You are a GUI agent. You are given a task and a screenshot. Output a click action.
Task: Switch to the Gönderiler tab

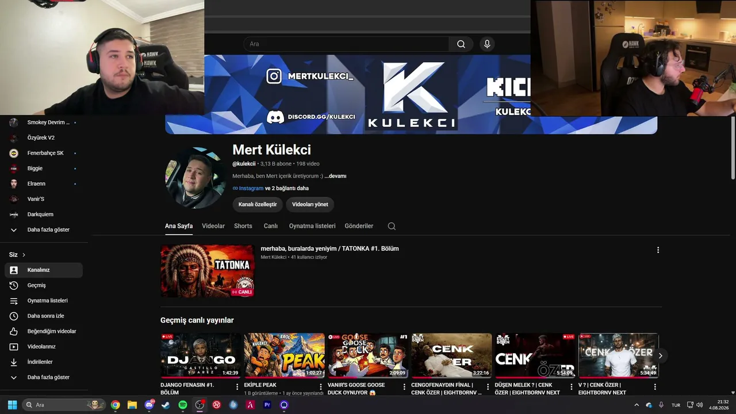[359, 226]
